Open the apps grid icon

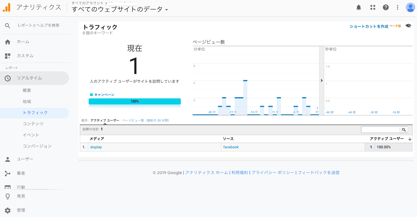373,8
